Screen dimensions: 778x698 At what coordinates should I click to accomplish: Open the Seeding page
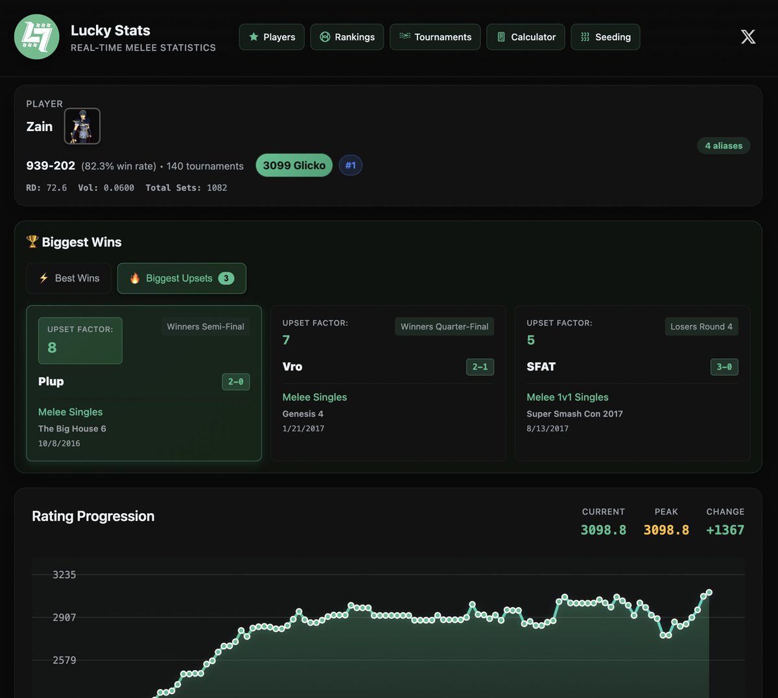point(606,37)
